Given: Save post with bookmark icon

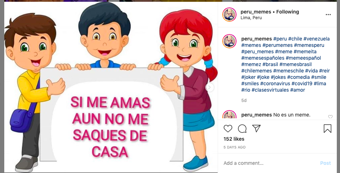Looking at the screenshot, I should click(x=328, y=129).
